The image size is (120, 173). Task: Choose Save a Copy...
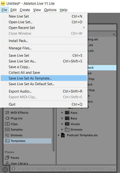(44, 67)
